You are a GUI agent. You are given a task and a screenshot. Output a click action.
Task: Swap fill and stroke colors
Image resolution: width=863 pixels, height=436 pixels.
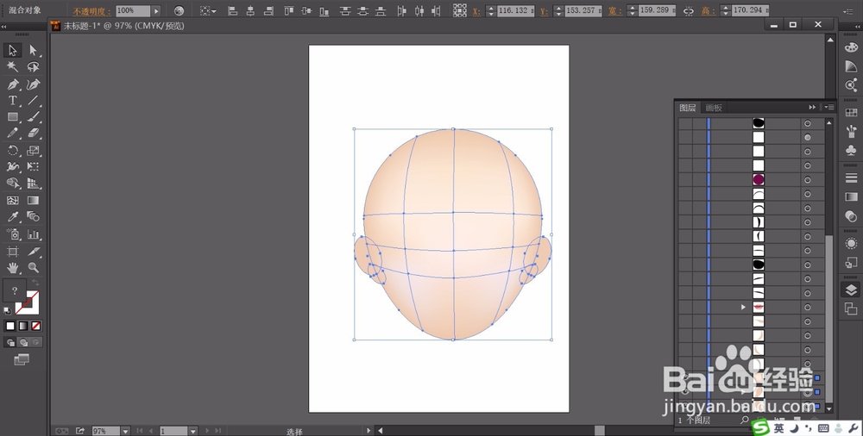(x=35, y=282)
